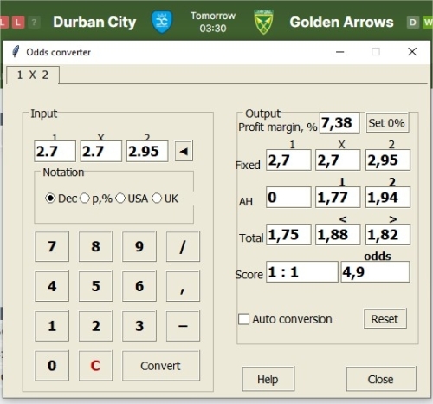Click the feather icon in title bar

(x=16, y=52)
